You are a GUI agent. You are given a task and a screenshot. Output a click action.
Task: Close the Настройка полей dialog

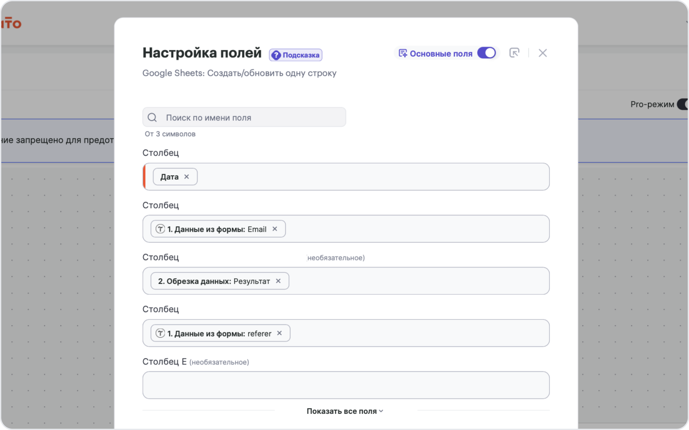(x=543, y=53)
